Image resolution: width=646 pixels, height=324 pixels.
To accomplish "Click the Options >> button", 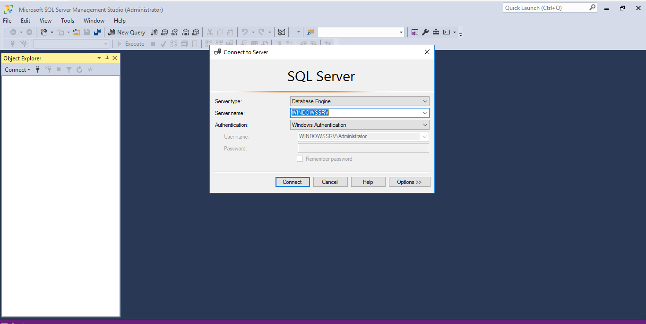I will [409, 182].
